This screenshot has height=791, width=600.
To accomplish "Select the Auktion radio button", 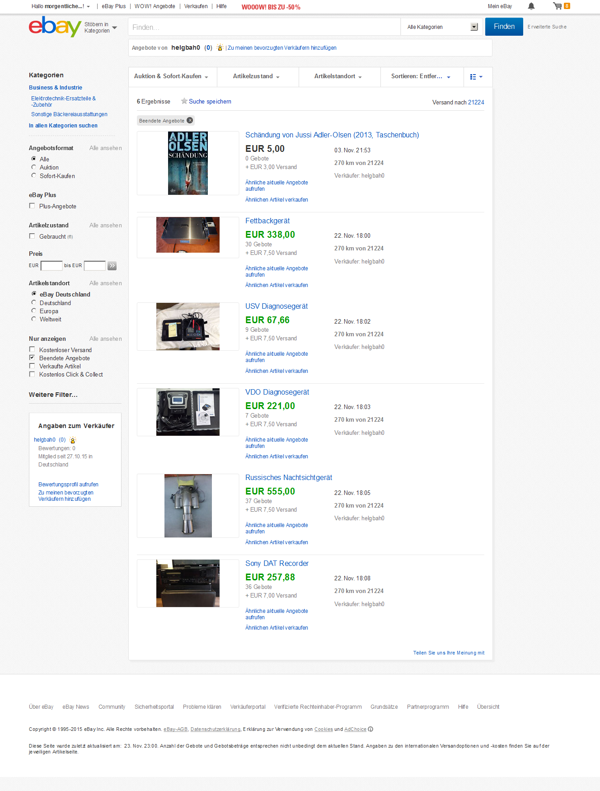I will (34, 167).
